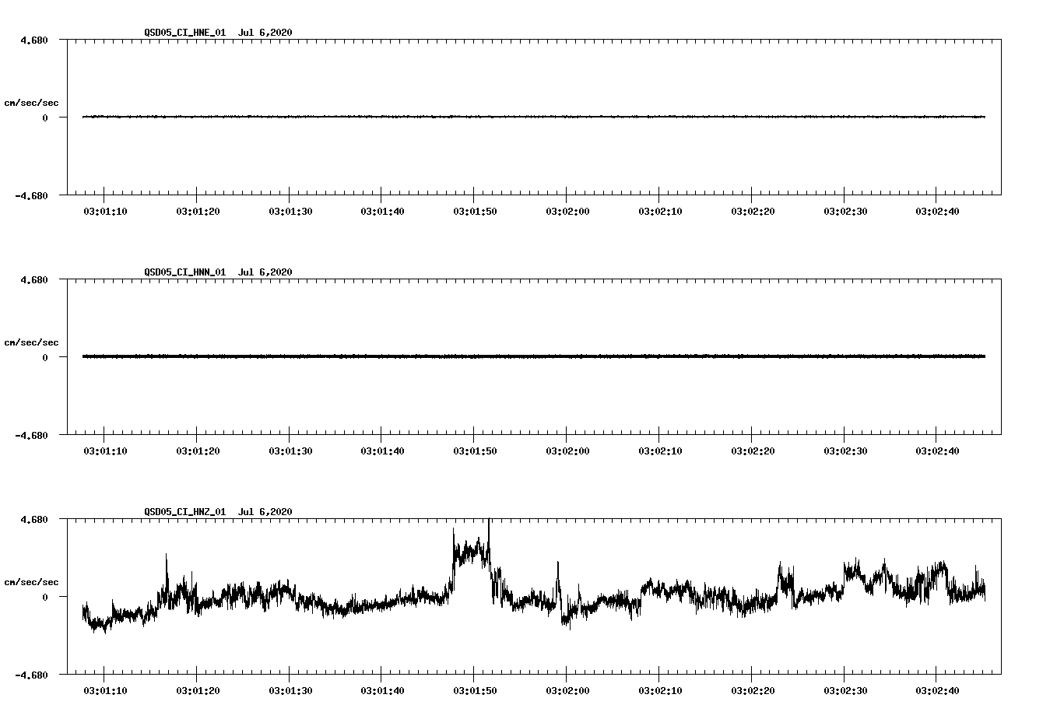Viewport: 1057px width, 719px height.
Task: Click 03:01:20 label under HNZ plot
Action: point(198,690)
